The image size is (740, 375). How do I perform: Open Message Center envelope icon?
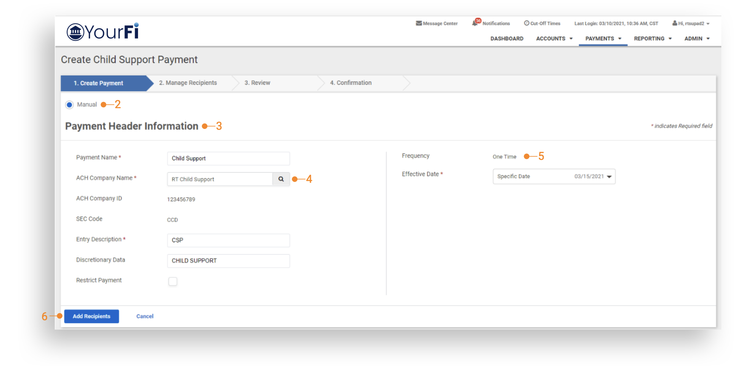click(x=418, y=23)
